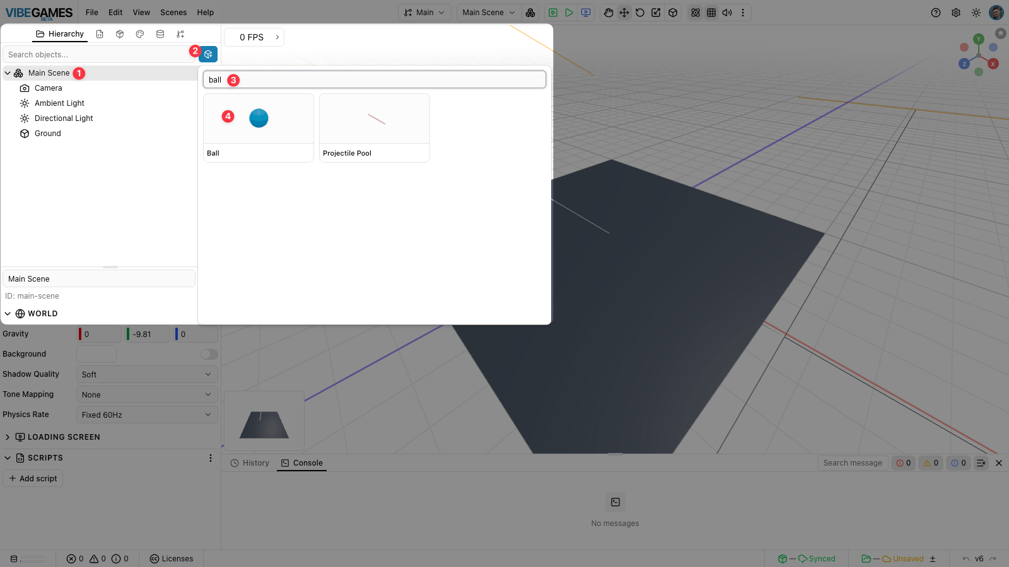Click the blue Z axis on the gizmo
The width and height of the screenshot is (1009, 567).
click(964, 64)
